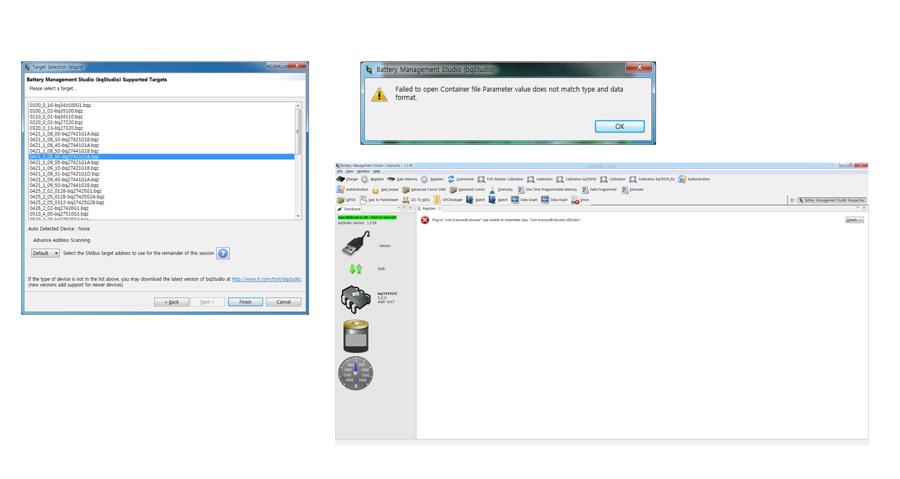Select target 0220_0_03-bq27220.bqz
The image size is (900, 479).
162,122
